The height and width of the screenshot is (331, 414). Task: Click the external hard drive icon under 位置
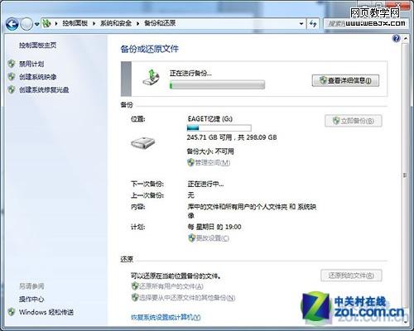pos(143,143)
